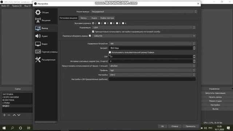233x131 pixels.
Task: Open the 1280x720 rescale resolution dropdown
Action: (144, 36)
